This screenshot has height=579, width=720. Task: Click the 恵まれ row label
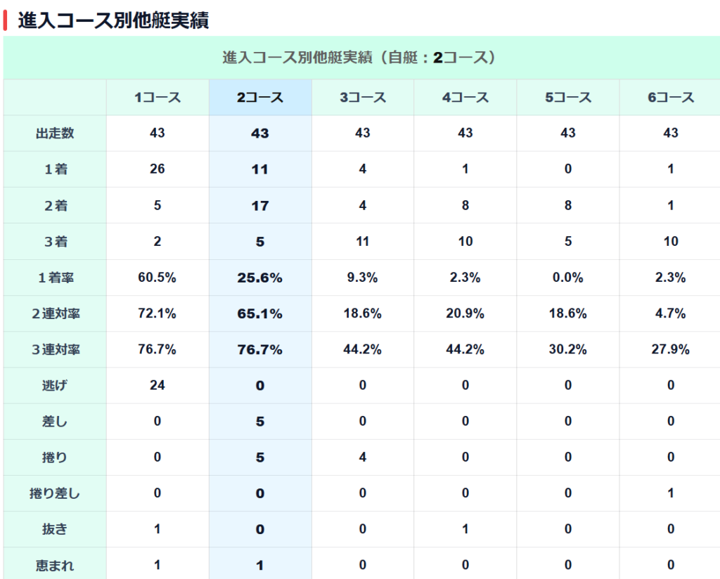[55, 566]
